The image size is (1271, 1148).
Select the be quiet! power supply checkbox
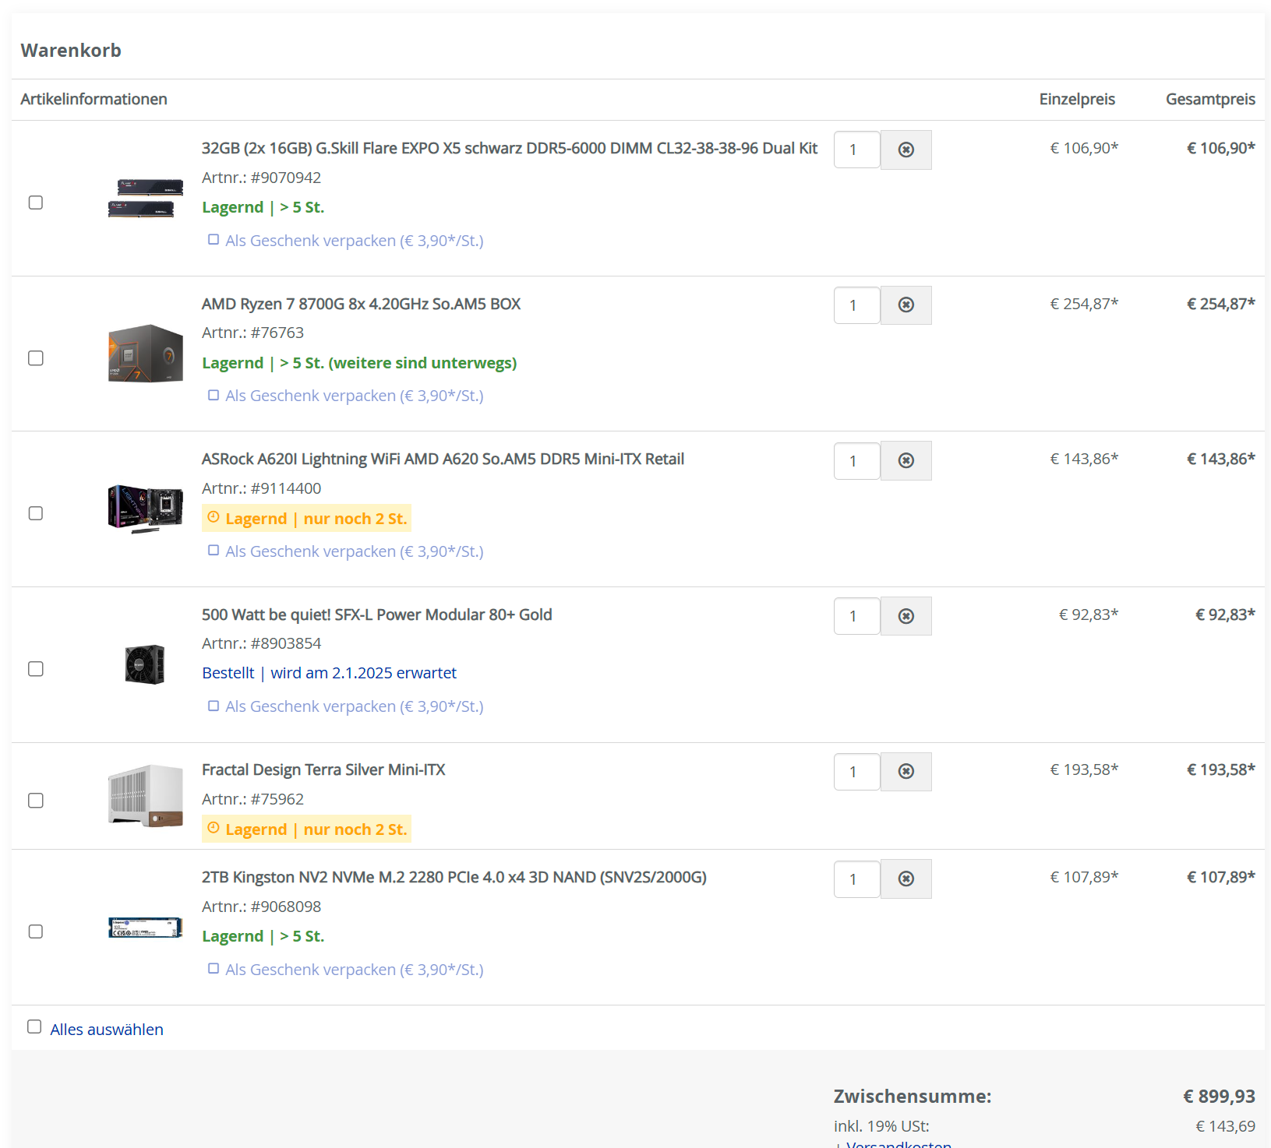[36, 669]
